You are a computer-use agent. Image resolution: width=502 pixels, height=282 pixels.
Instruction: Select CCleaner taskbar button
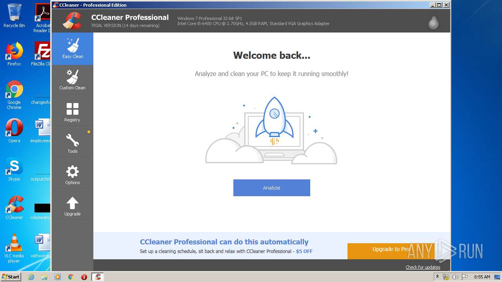click(98, 277)
